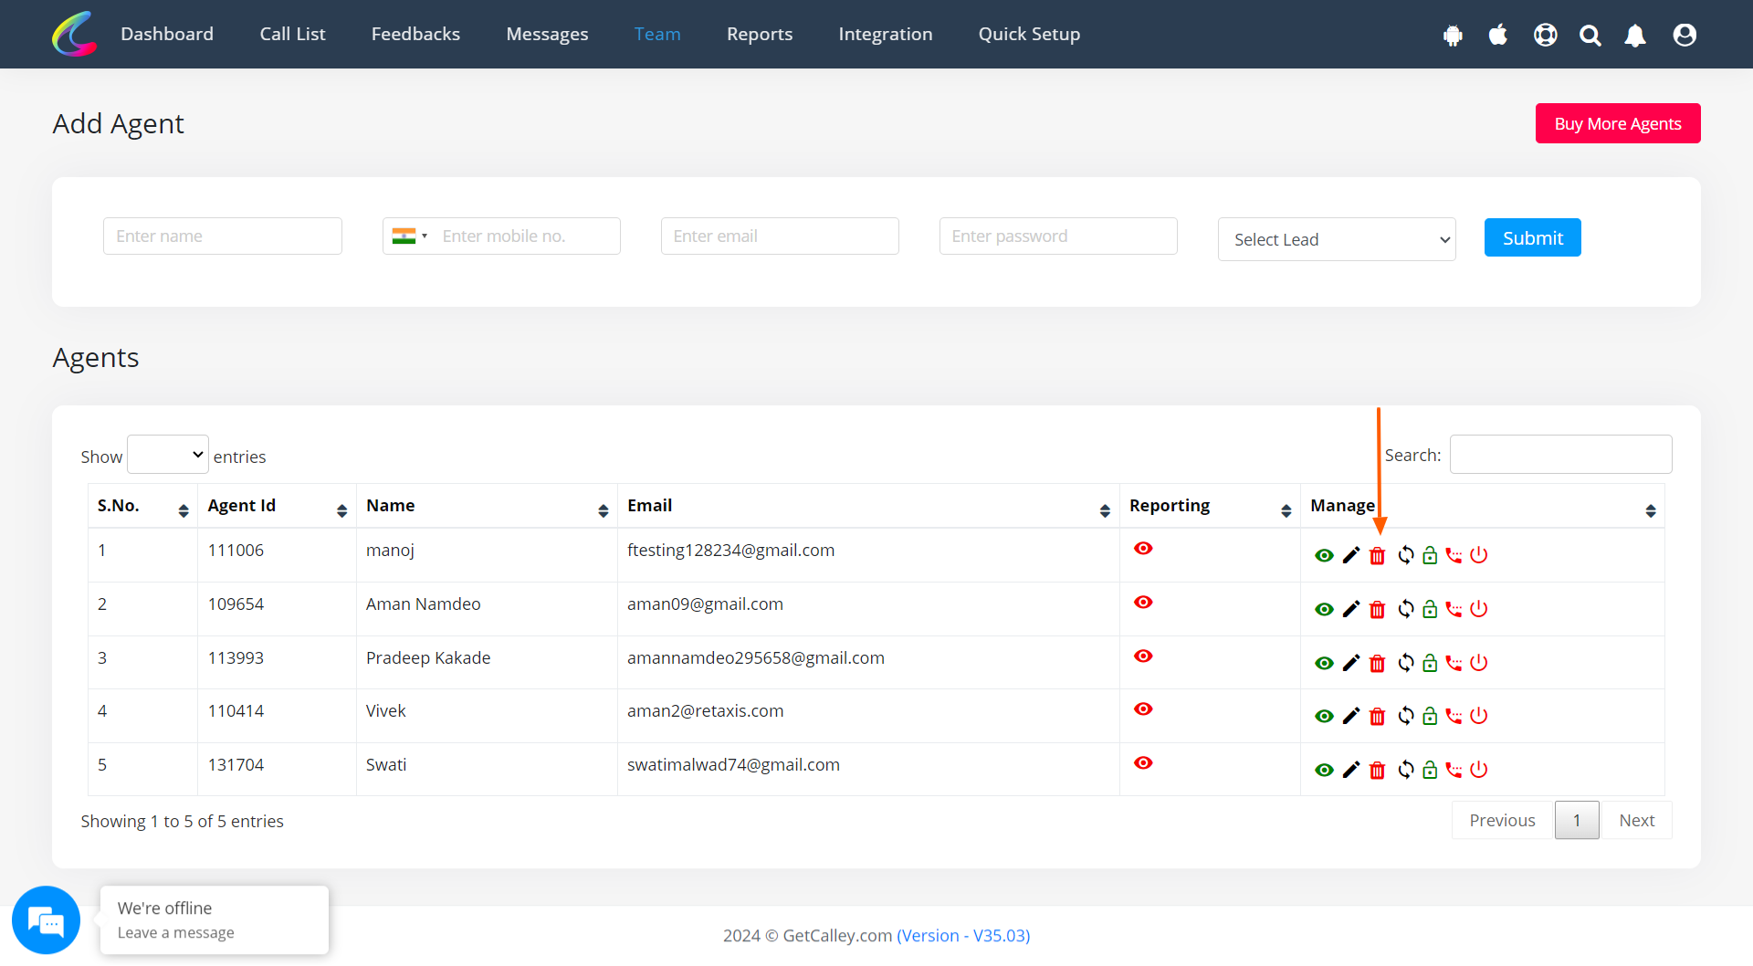Toggle the red Reporting eye for manoj

tap(1143, 548)
